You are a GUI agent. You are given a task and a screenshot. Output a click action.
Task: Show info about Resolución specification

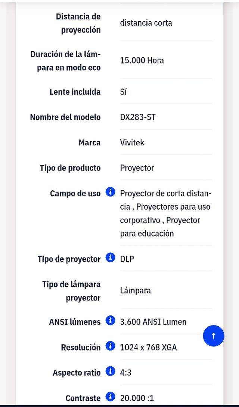point(110,346)
